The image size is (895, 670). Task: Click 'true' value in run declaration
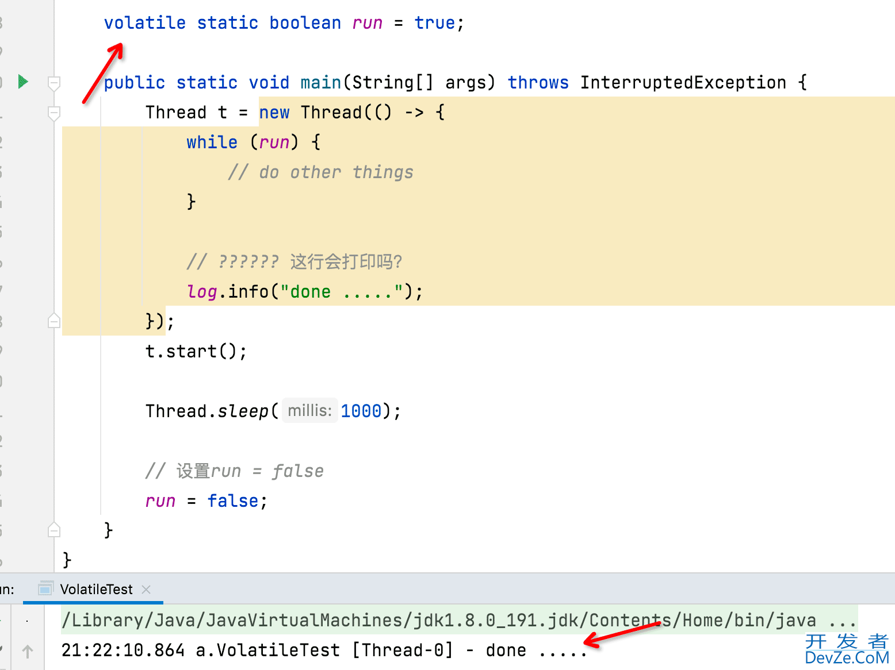click(435, 23)
